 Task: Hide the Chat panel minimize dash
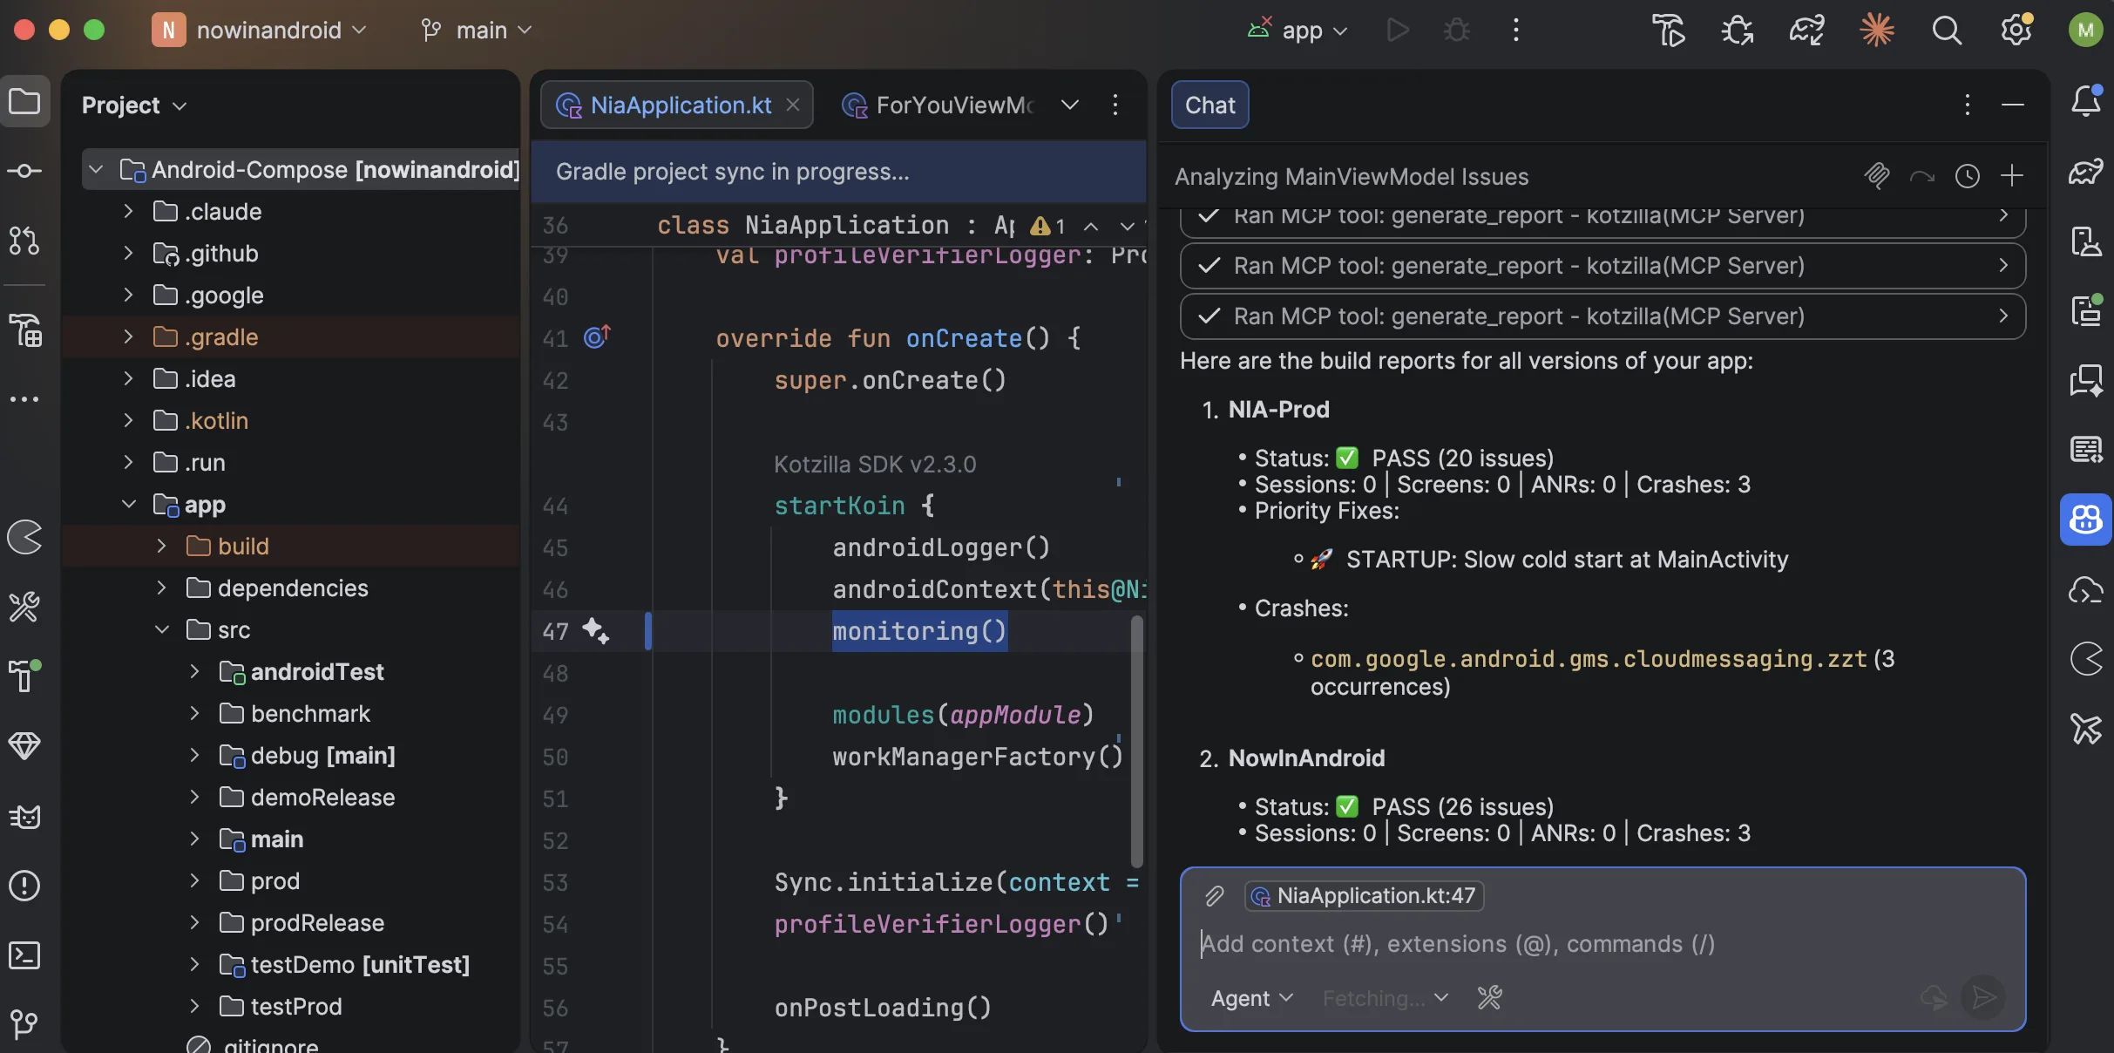(x=2013, y=105)
